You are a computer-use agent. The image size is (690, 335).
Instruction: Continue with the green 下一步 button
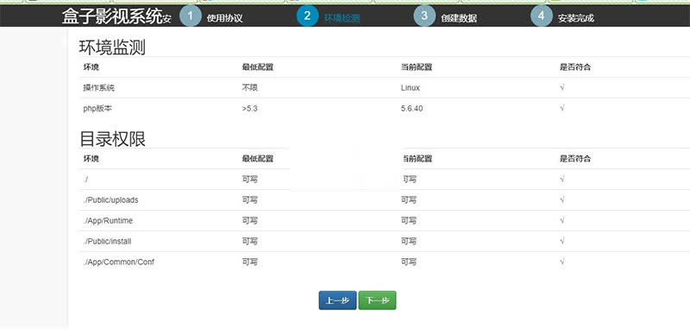pos(377,300)
